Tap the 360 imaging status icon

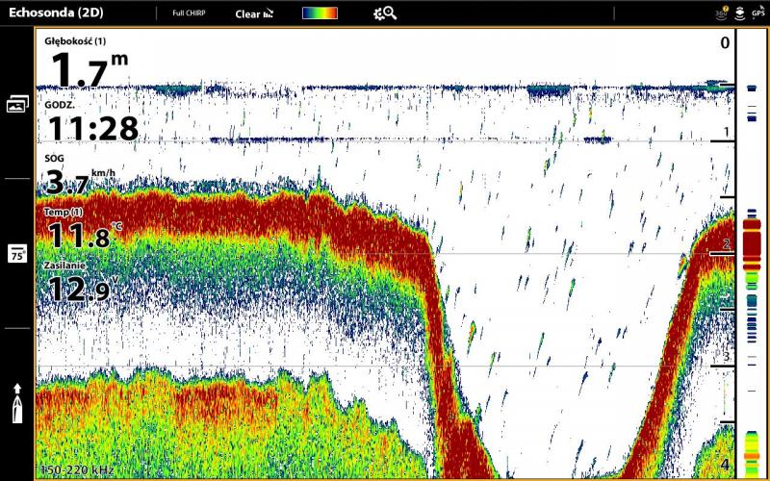721,13
